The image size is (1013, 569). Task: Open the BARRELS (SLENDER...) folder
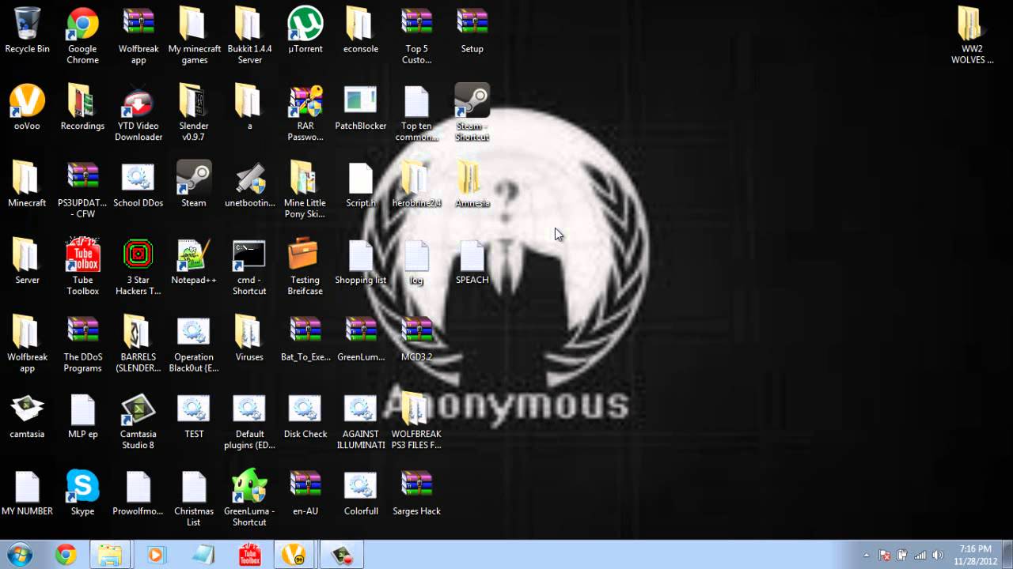[138, 344]
